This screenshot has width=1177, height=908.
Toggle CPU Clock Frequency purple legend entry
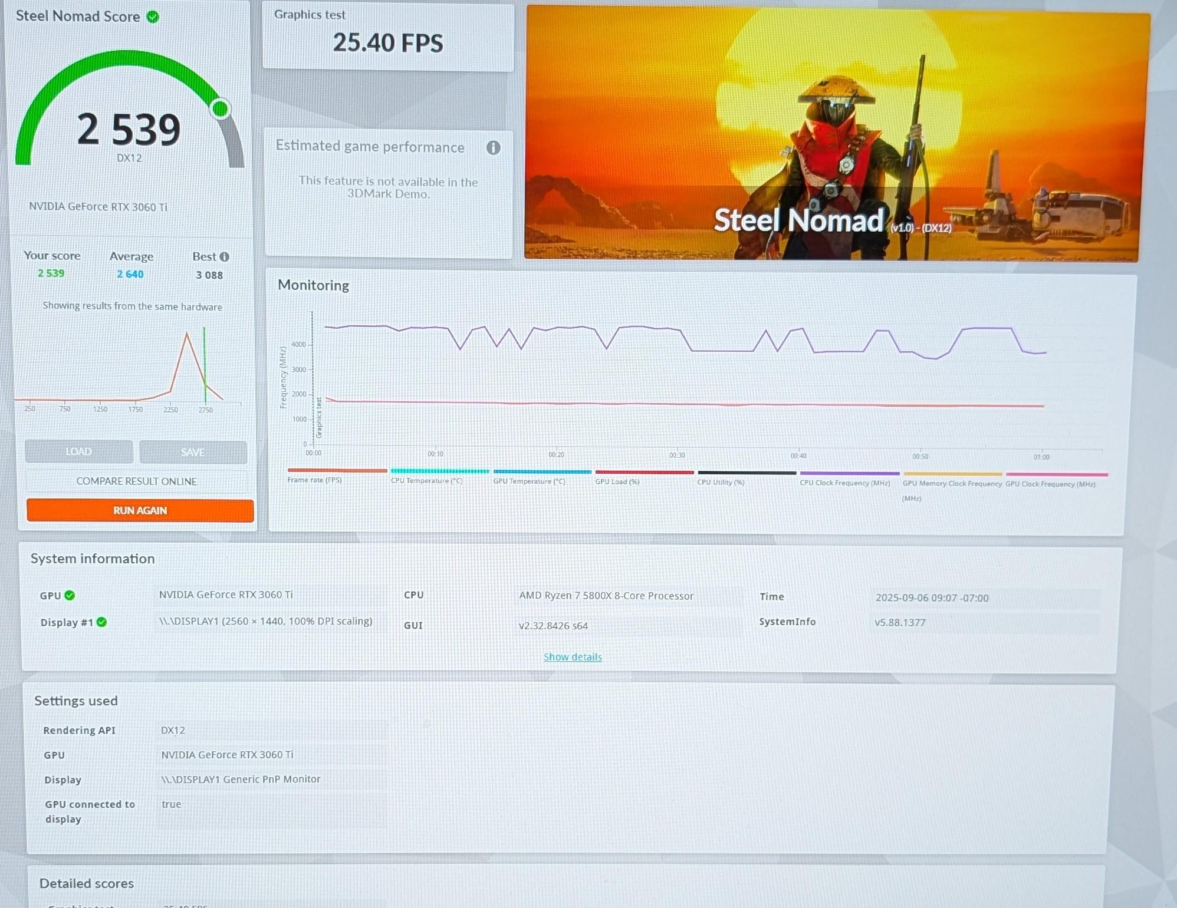coord(849,478)
